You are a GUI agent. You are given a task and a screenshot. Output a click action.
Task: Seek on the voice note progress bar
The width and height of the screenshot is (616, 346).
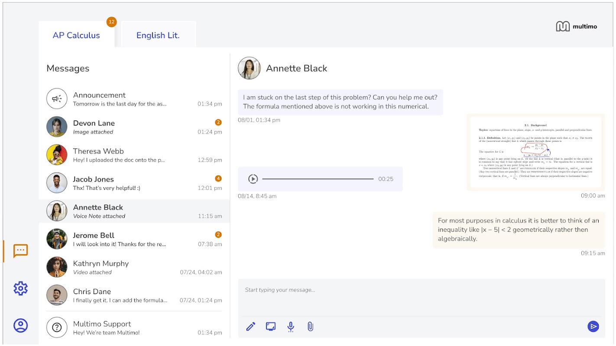click(x=318, y=179)
